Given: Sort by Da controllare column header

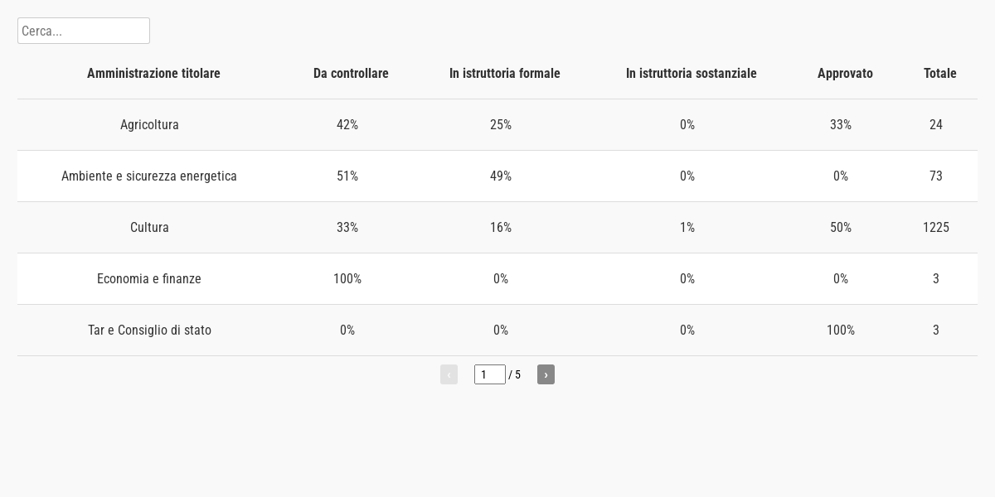Looking at the screenshot, I should 351,74.
